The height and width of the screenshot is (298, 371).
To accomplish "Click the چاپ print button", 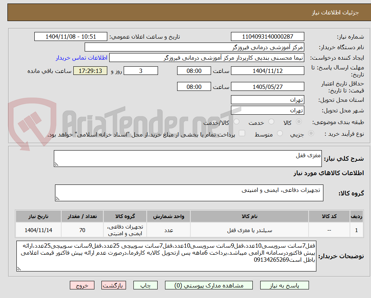I will pos(145,285).
